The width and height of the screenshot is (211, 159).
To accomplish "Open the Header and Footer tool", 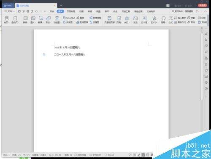I will 109,19.
